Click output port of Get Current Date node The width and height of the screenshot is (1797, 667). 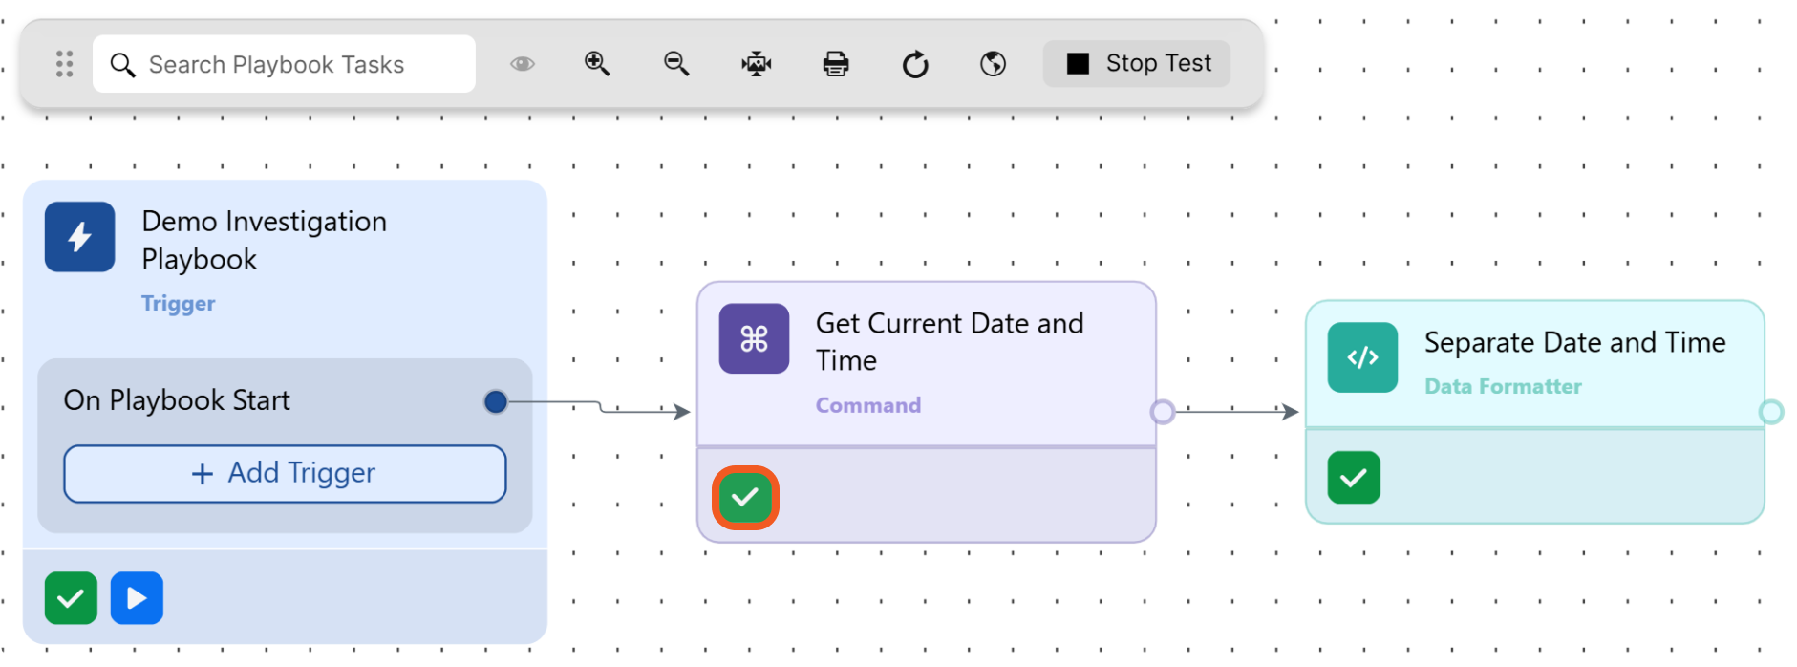tap(1162, 412)
